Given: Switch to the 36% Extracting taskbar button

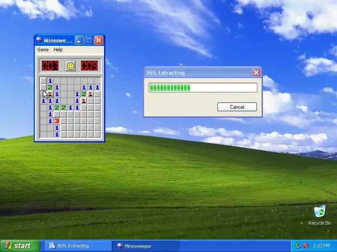Looking at the screenshot, I should (x=78, y=246).
